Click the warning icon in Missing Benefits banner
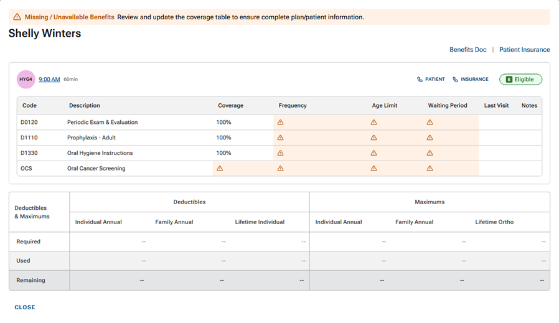 [x=17, y=17]
